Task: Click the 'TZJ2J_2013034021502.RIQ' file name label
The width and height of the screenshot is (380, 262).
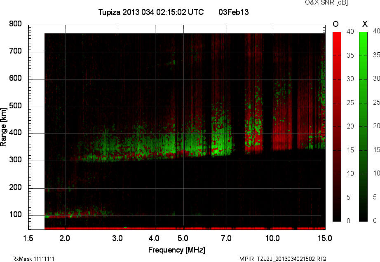Action: pyautogui.click(x=291, y=259)
